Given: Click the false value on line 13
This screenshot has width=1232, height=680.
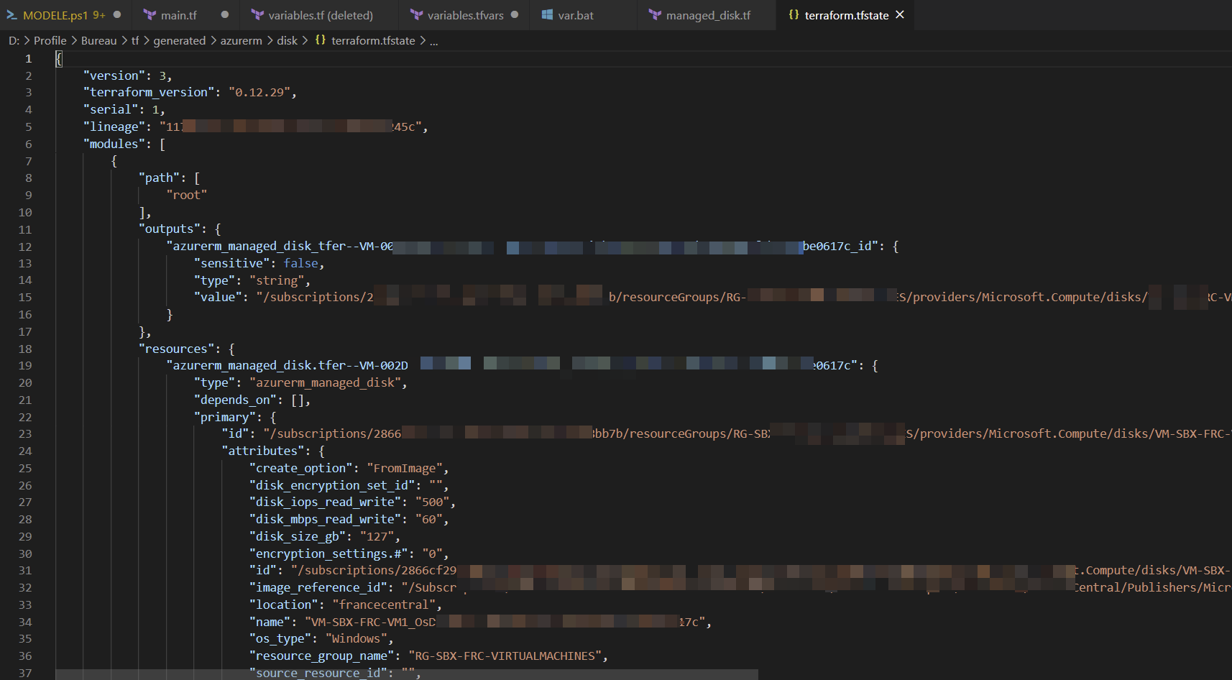Looking at the screenshot, I should point(300,264).
